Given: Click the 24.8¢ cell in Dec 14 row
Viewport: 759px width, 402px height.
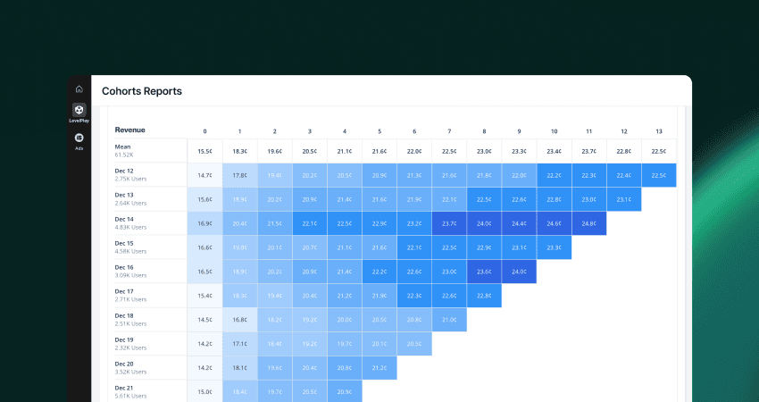Looking at the screenshot, I should pyautogui.click(x=589, y=223).
